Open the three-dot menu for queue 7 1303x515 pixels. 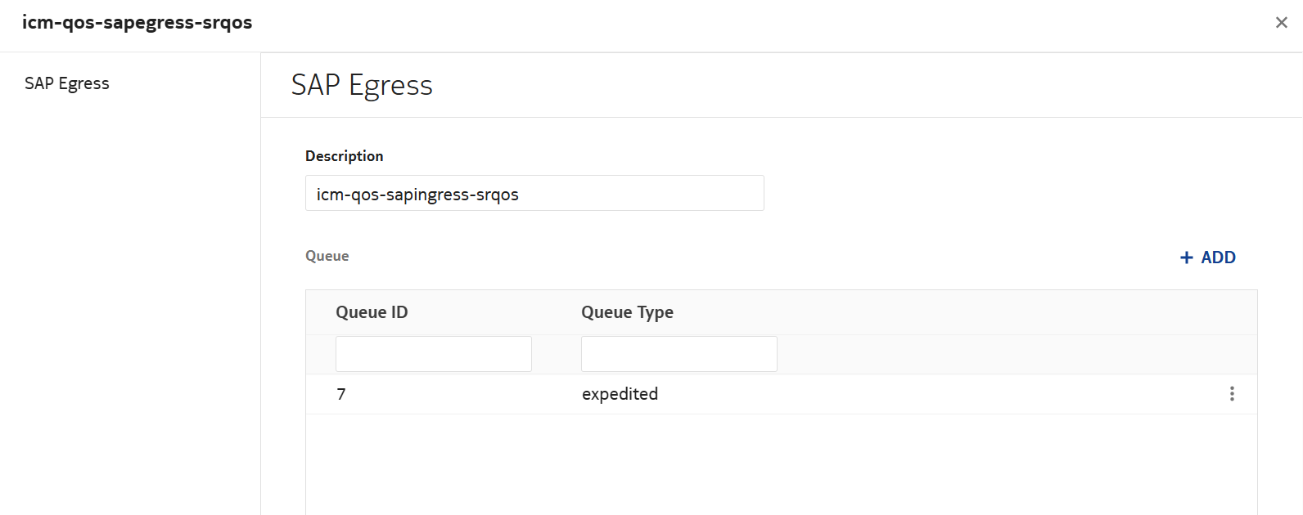pos(1232,394)
